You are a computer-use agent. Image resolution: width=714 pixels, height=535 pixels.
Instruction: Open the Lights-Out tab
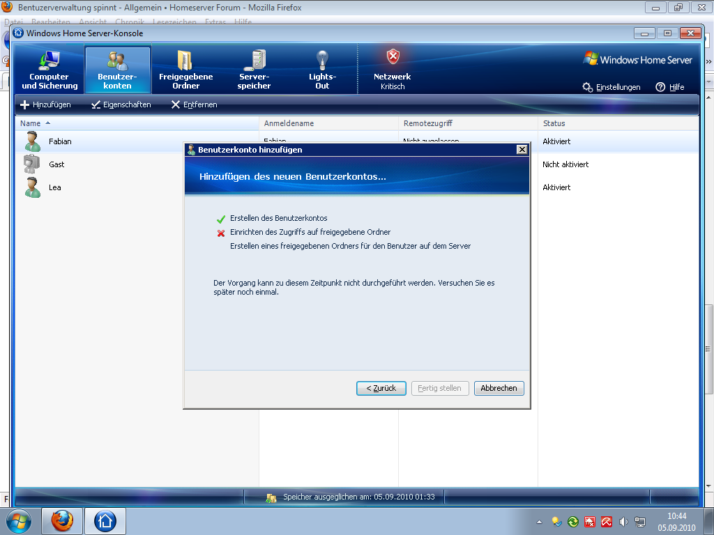tap(322, 69)
